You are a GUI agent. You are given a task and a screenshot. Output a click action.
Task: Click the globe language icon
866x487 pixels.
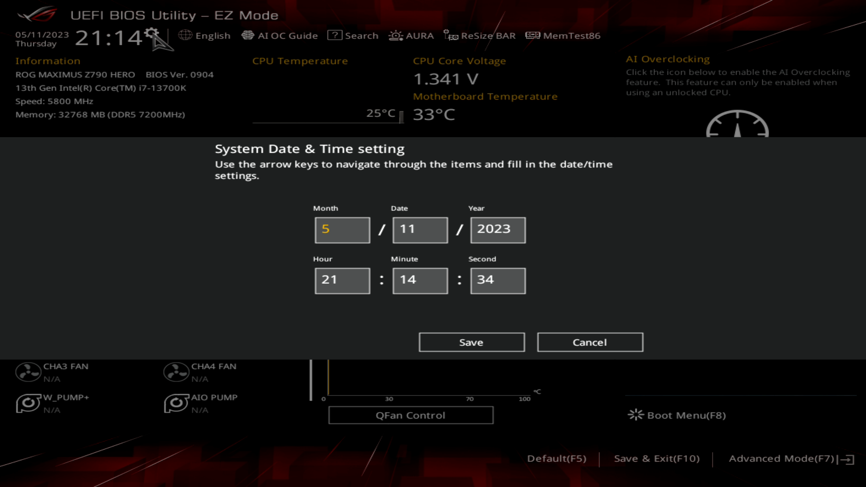185,35
